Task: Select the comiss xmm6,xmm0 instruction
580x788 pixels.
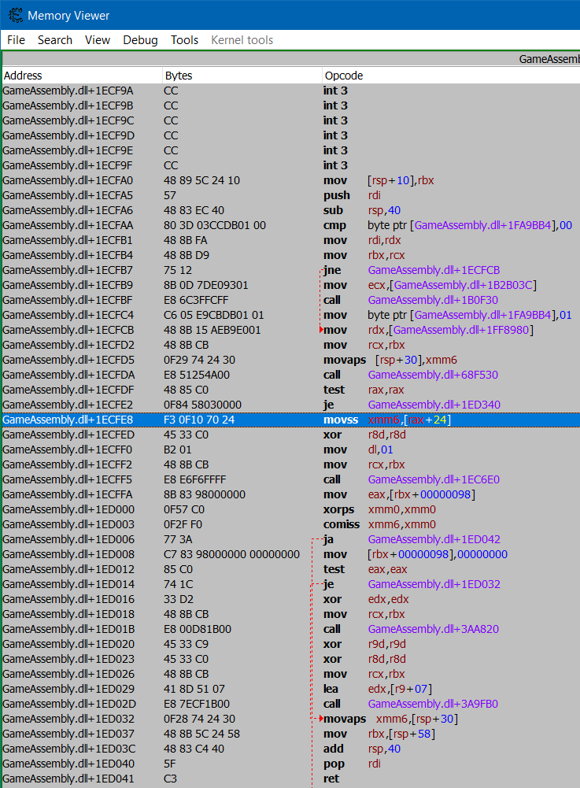Action: [379, 524]
